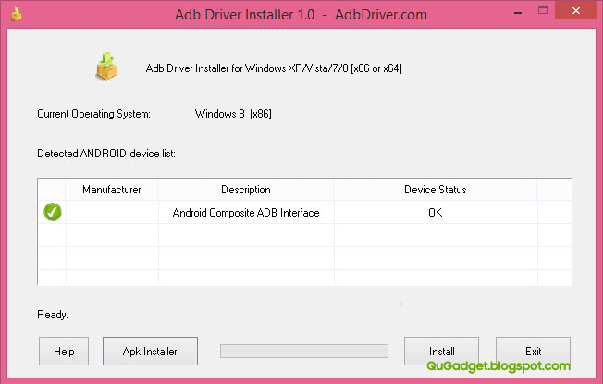The image size is (603, 384).
Task: Click the Install button
Action: (441, 351)
